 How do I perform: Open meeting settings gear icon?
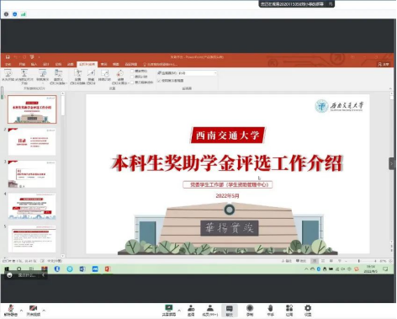coord(308,311)
